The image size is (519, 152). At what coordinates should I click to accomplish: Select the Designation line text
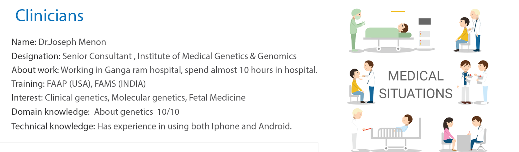click(154, 56)
